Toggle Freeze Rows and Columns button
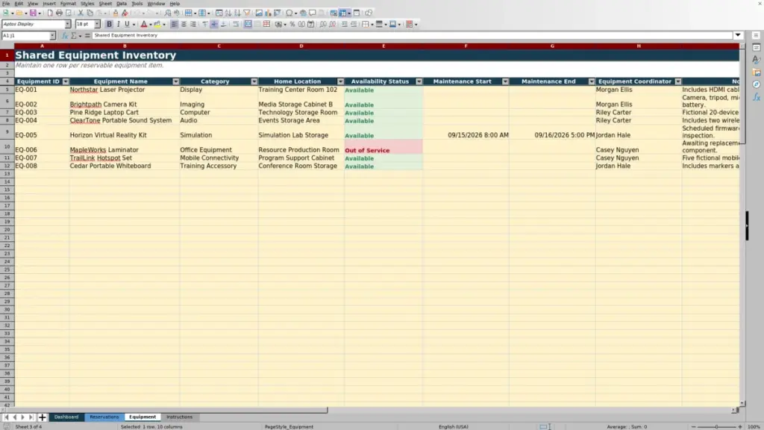Screen dimensions: 764x430 (343, 13)
